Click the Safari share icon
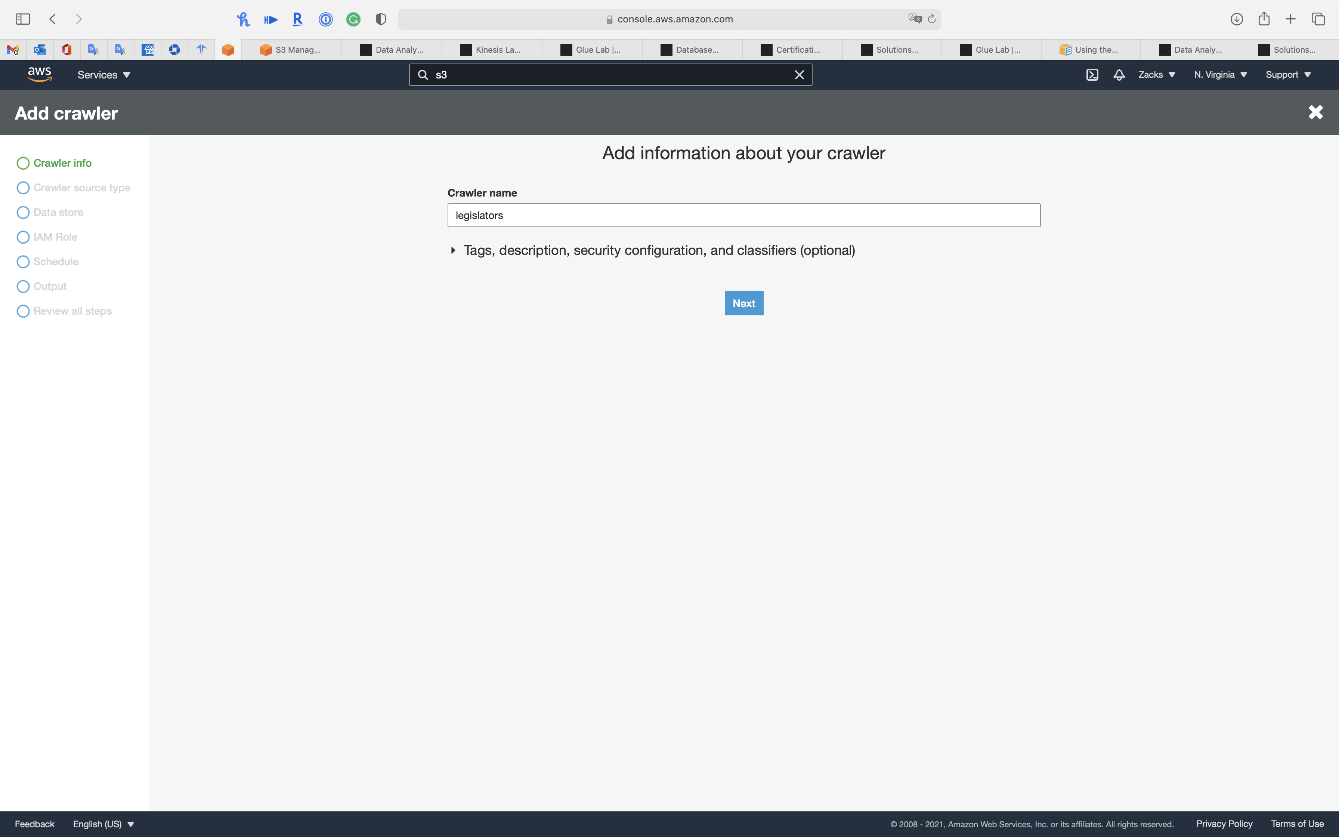Screen dimensions: 1339x837 click(1264, 19)
